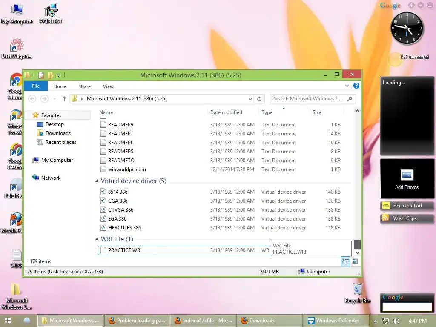Select Recent places in navigation pane
The image size is (436, 327).
[x=60, y=142]
